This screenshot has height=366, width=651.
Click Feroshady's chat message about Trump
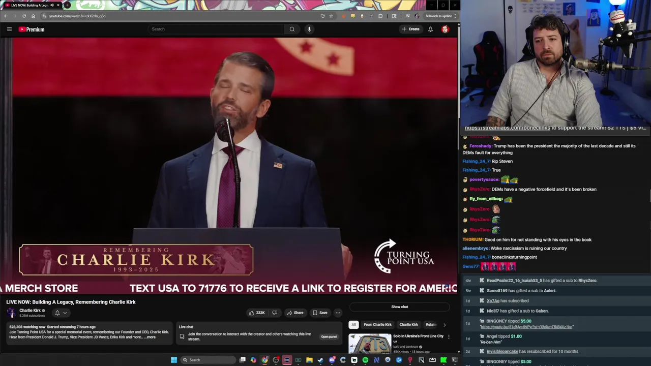[549, 149]
